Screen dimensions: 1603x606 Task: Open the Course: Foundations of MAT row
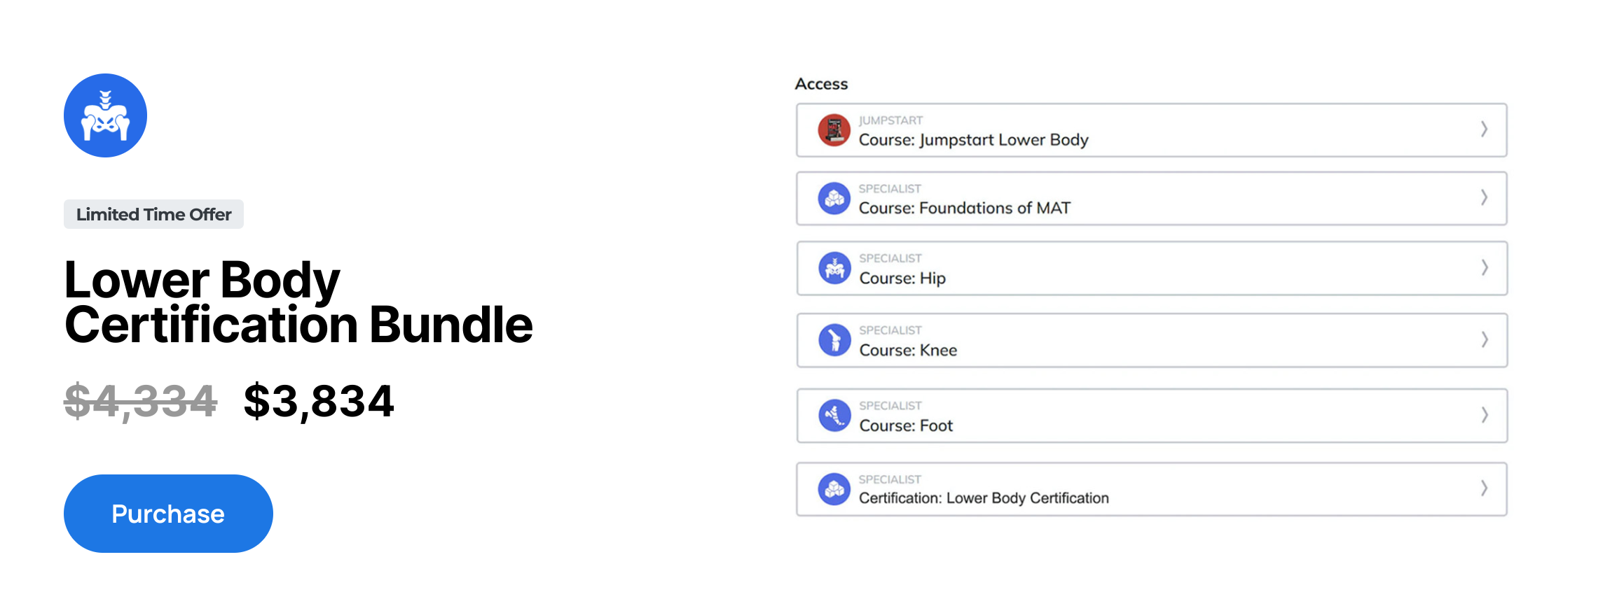(1152, 199)
